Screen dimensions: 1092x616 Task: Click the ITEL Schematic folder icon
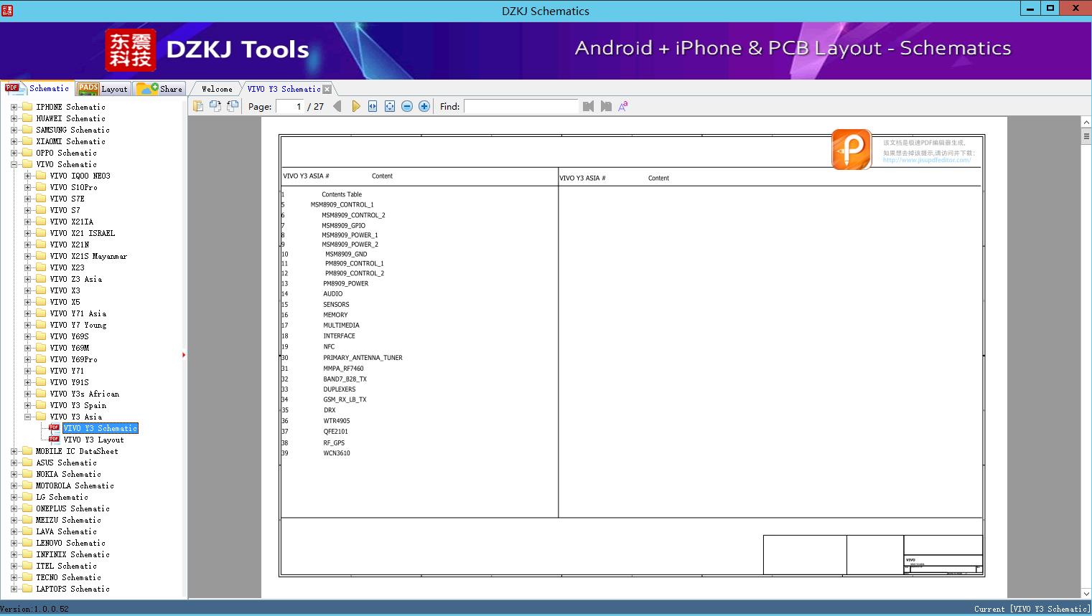(27, 566)
